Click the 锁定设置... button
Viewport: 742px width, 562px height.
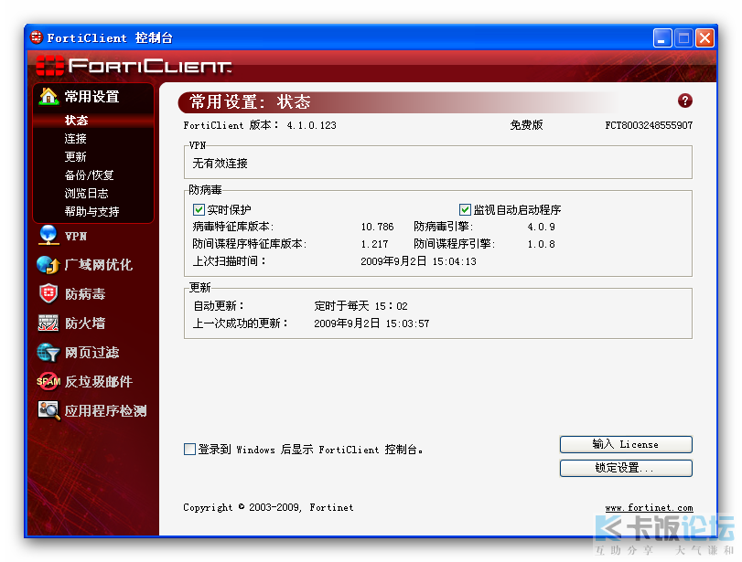pyautogui.click(x=626, y=468)
